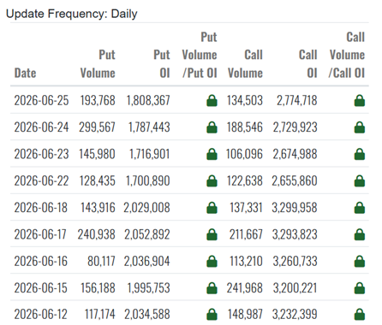Click the Call ratio lock icon for 2026-06-16
Screen dimensions: 382x325
(360, 261)
